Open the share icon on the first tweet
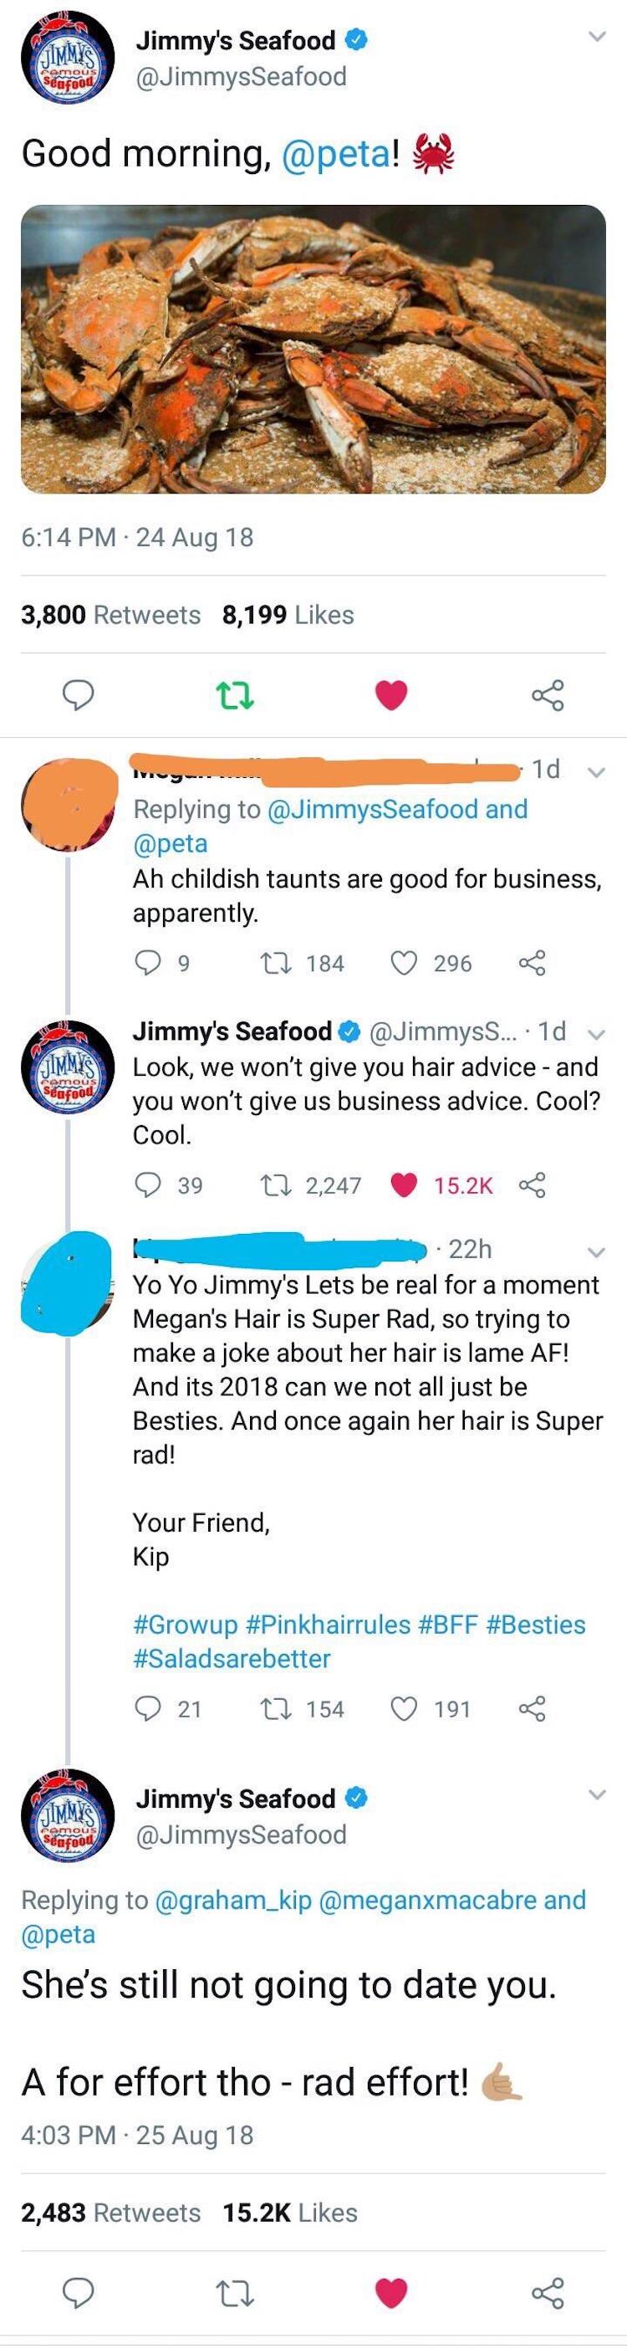This screenshot has height=2349, width=627. coord(548,696)
